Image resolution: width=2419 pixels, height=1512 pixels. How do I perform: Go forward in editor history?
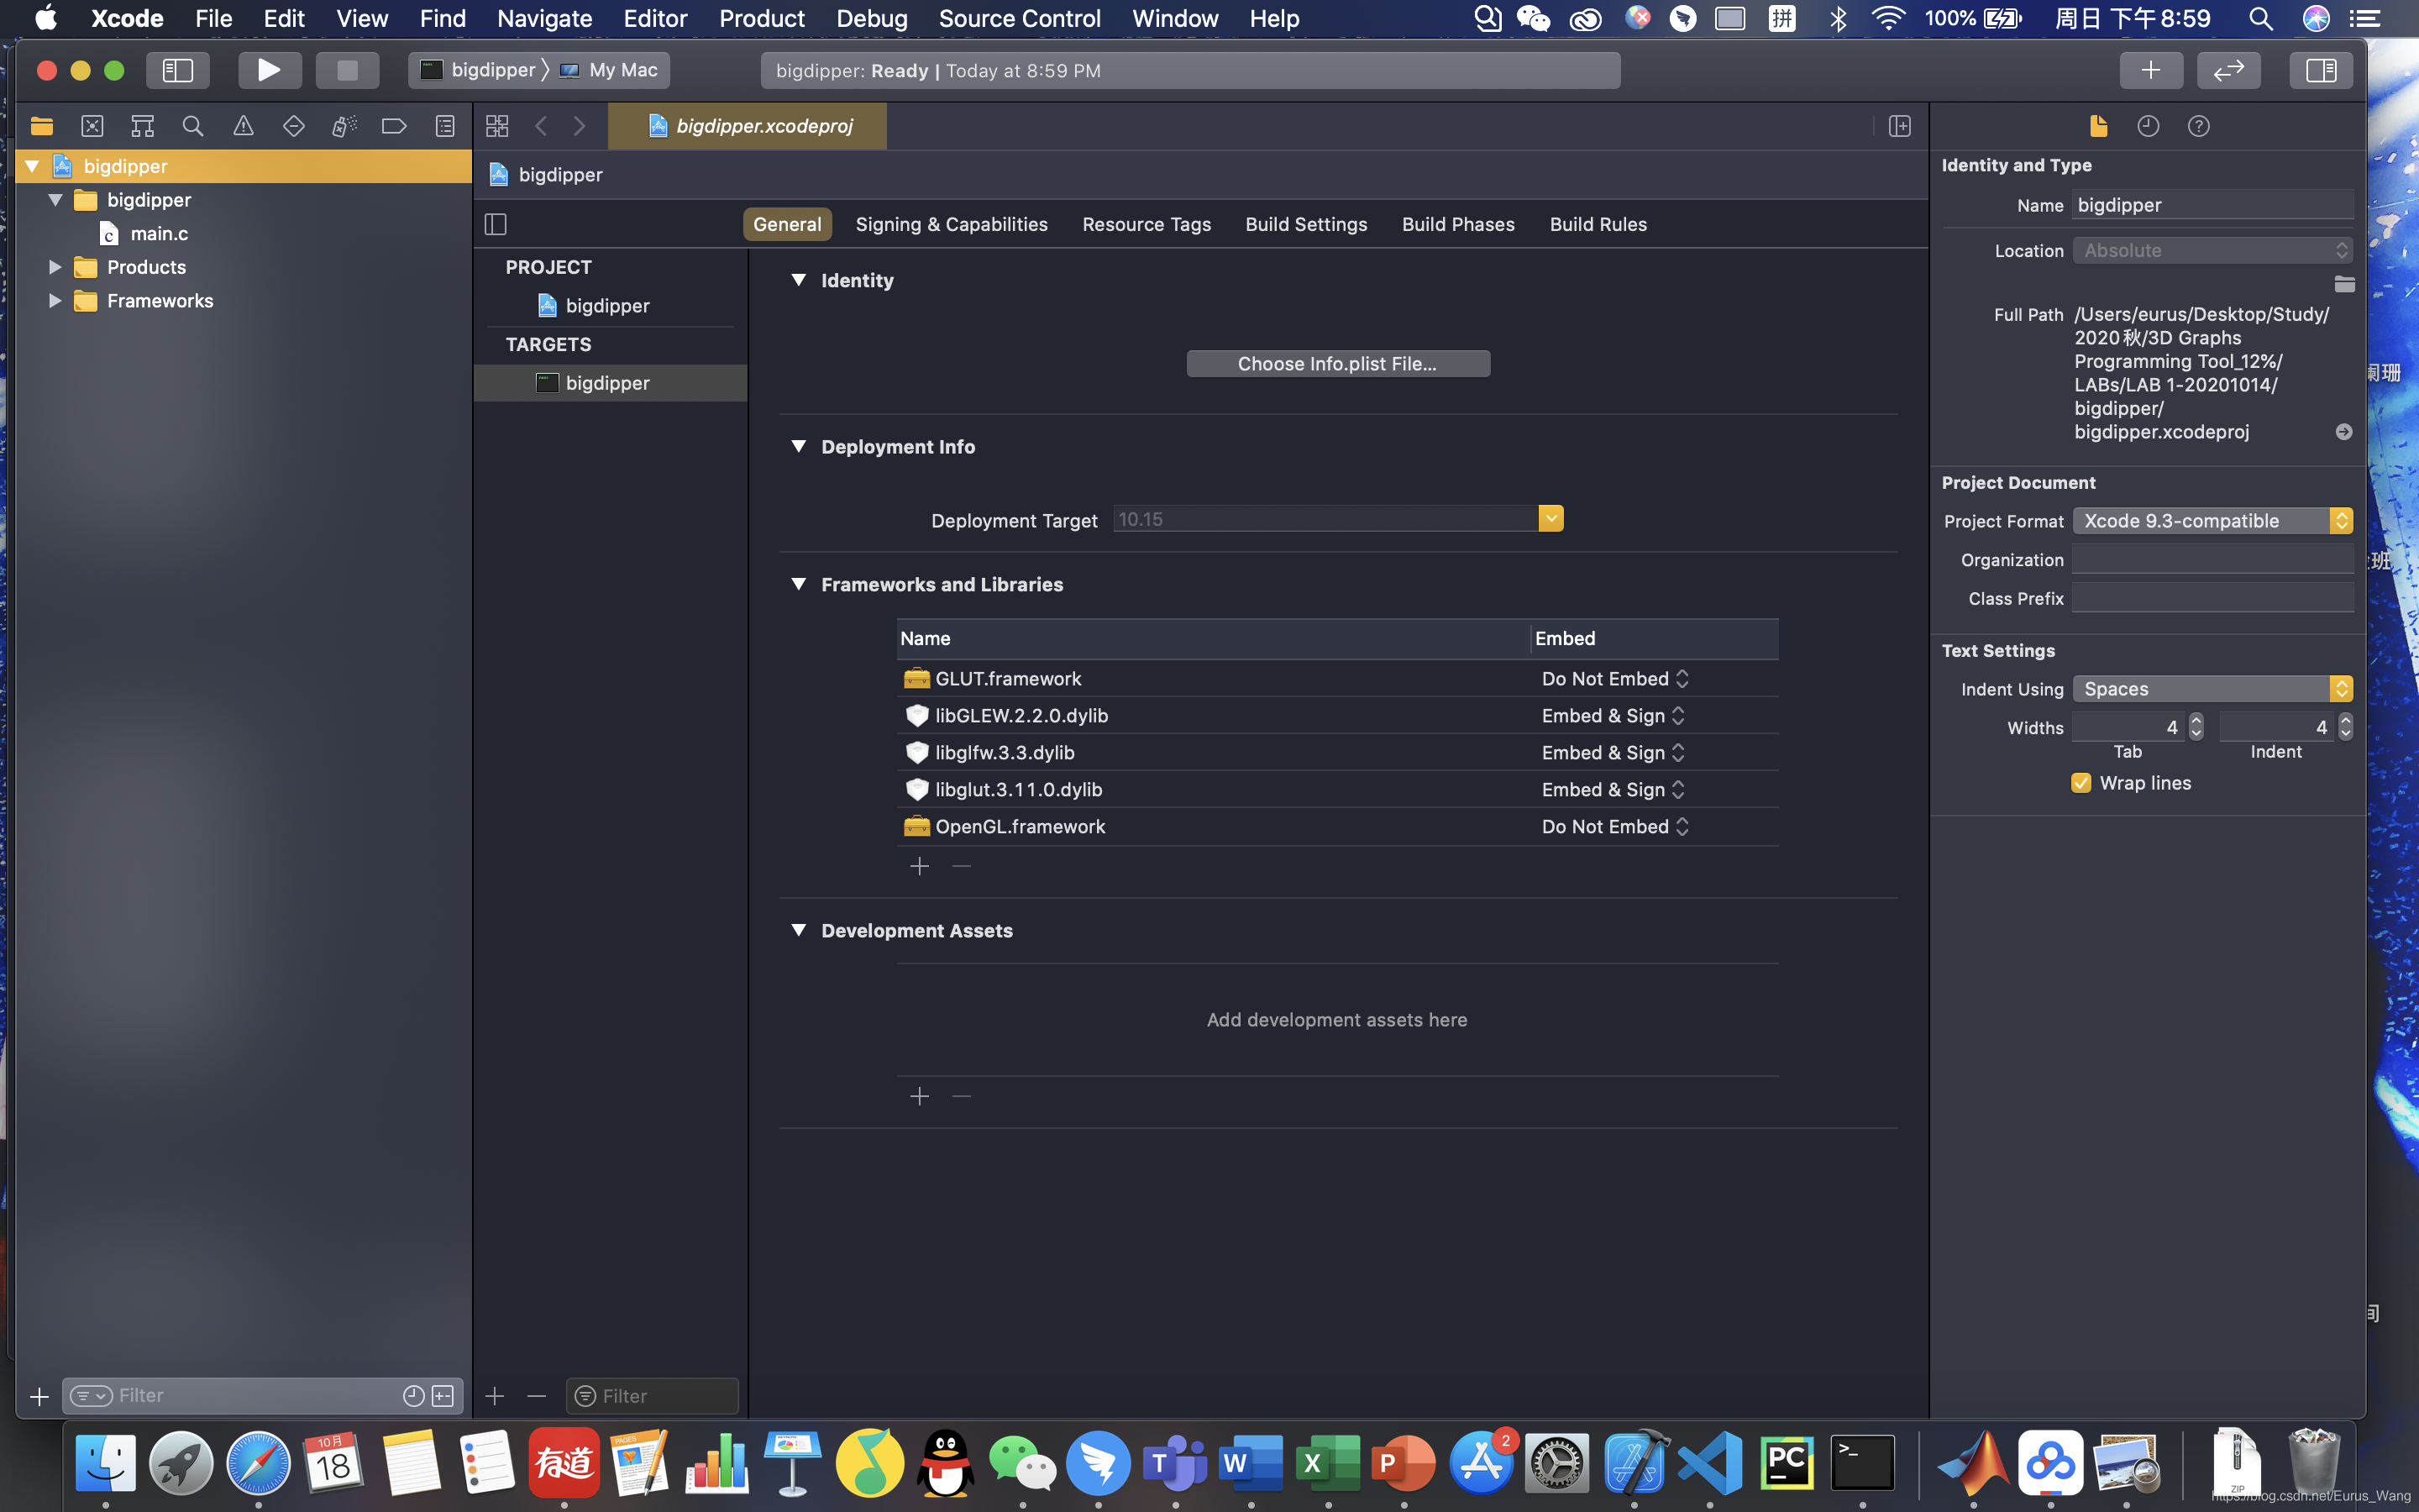pos(580,126)
